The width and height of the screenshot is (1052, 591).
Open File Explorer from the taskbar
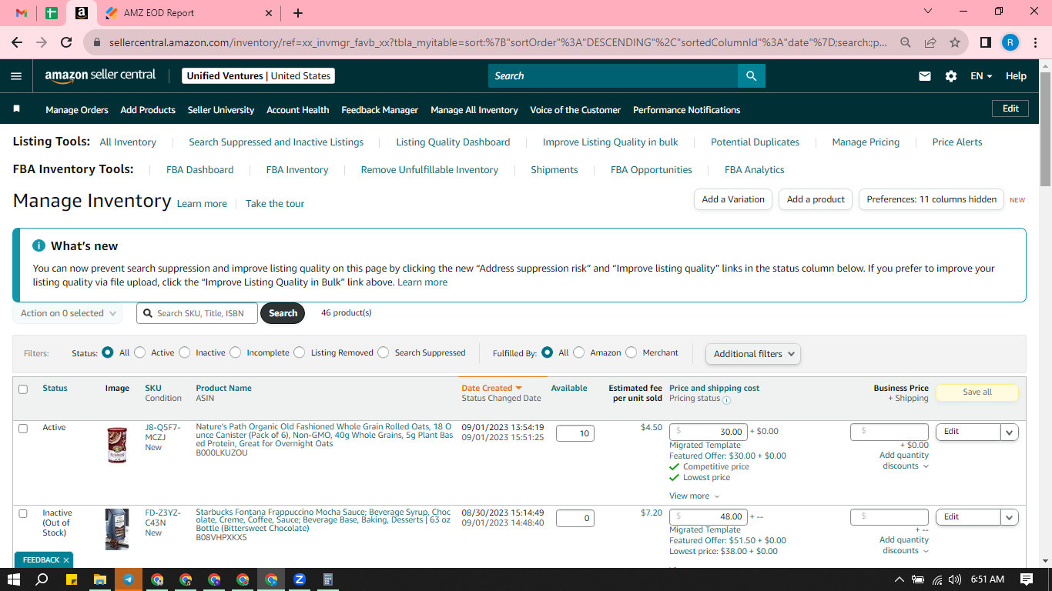(x=100, y=579)
